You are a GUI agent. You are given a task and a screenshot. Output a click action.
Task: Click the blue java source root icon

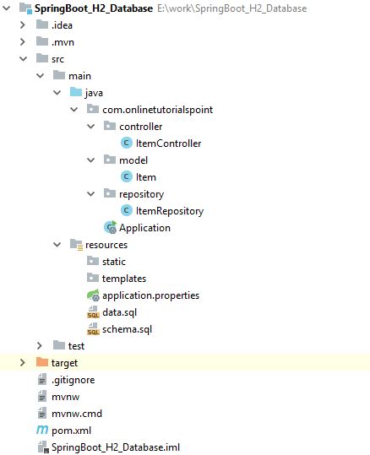click(x=76, y=92)
